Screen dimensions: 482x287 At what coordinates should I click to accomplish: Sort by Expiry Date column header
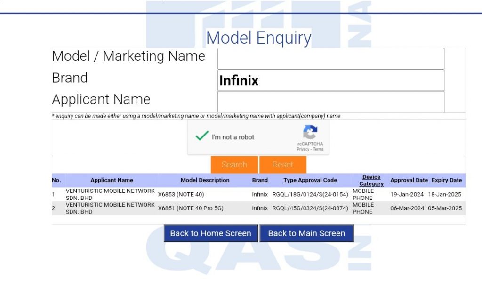(x=447, y=180)
